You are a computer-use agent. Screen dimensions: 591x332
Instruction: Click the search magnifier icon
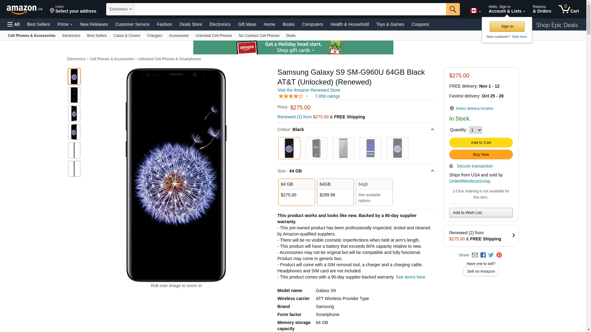pos(452,9)
